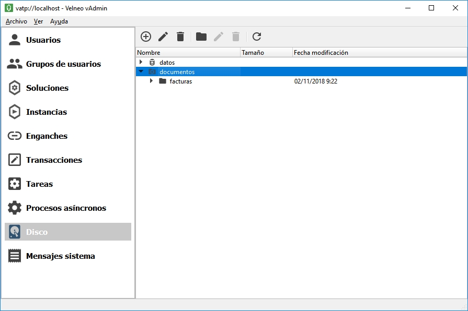Viewport: 468px width, 311px height.
Task: Select the facturas folder row
Action: tap(181, 81)
